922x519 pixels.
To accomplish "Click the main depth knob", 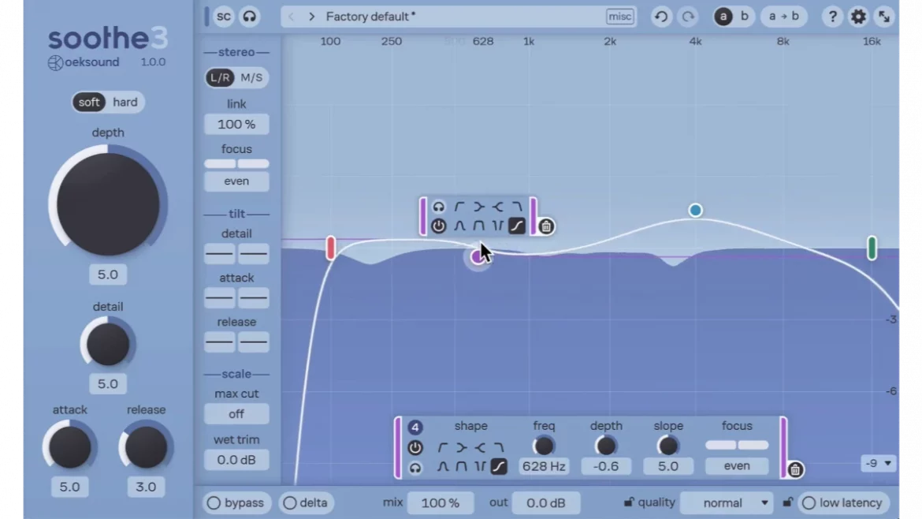I will click(x=108, y=204).
